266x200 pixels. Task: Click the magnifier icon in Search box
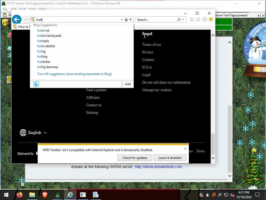tap(179, 20)
